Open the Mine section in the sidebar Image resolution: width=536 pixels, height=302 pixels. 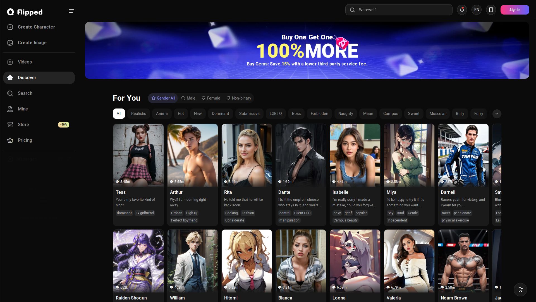[23, 109]
